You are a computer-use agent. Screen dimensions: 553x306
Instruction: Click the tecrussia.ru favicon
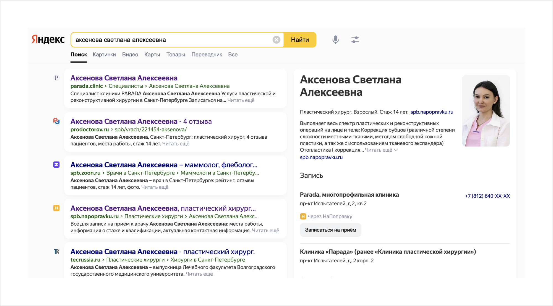tap(56, 251)
